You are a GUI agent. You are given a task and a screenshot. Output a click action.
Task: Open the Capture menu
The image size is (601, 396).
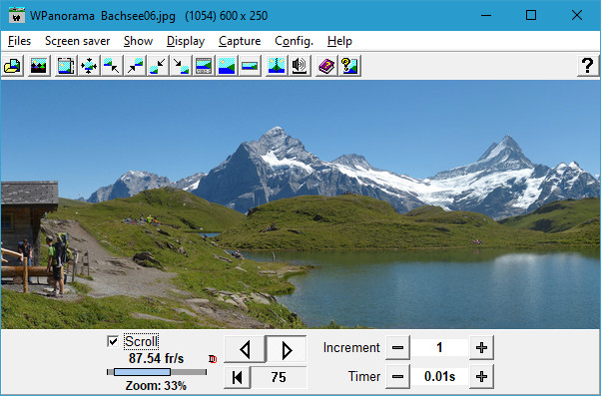tap(240, 41)
